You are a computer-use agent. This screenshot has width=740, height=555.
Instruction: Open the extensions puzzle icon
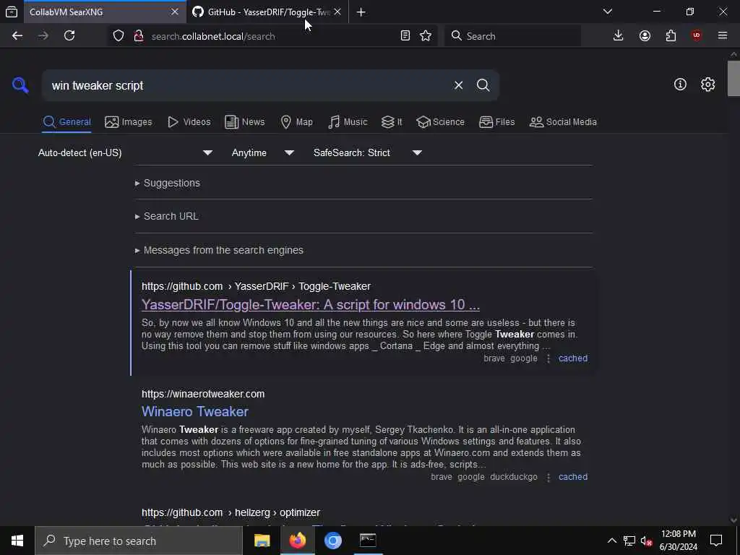(671, 36)
